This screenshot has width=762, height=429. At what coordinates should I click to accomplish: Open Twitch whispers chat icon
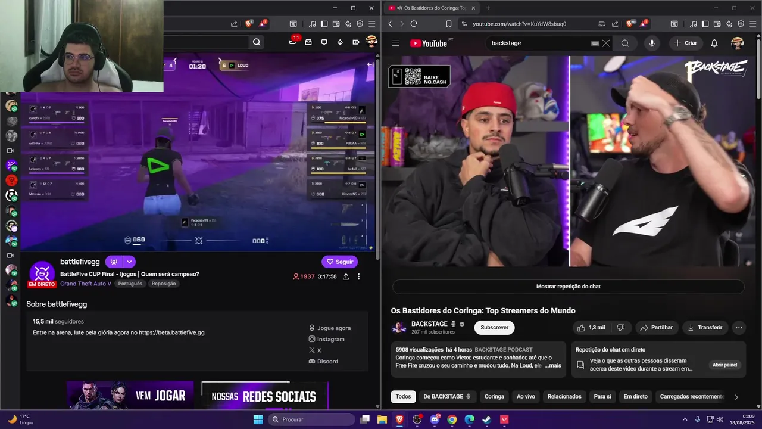324,42
